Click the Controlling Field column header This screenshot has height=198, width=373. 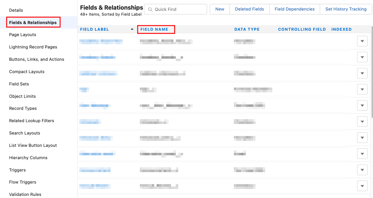pyautogui.click(x=302, y=29)
